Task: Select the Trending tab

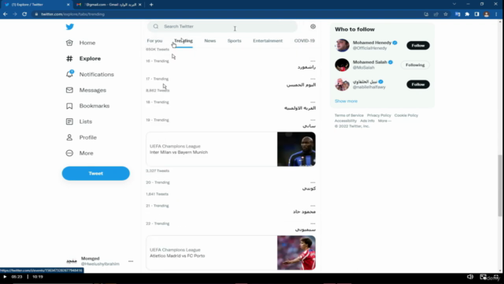Action: [x=183, y=41]
